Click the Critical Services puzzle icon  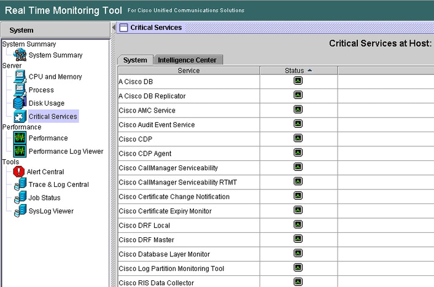click(x=20, y=116)
